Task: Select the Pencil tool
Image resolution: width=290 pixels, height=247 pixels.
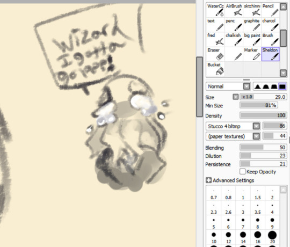Action: pos(270,10)
